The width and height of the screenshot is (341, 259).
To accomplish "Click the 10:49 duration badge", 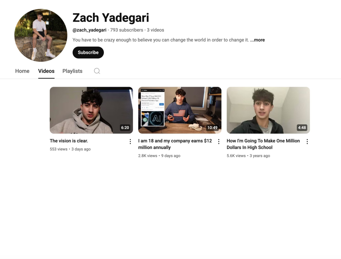I will pos(212,128).
